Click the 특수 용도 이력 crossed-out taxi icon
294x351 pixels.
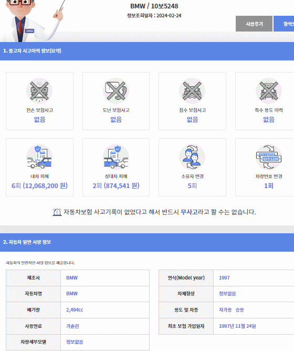pos(269,91)
